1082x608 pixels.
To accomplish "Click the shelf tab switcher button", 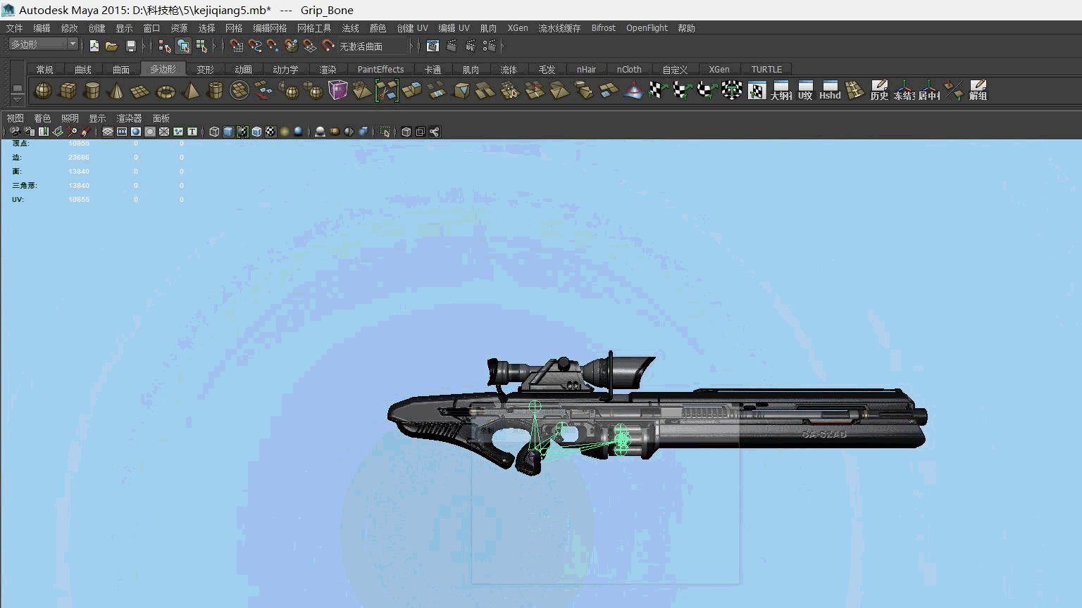I will coord(18,88).
